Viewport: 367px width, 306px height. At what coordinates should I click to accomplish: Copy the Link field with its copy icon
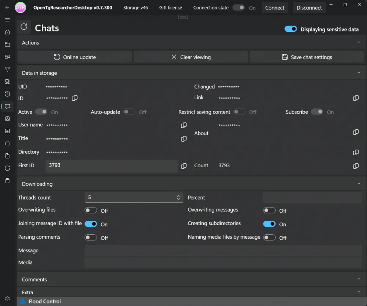click(x=356, y=98)
